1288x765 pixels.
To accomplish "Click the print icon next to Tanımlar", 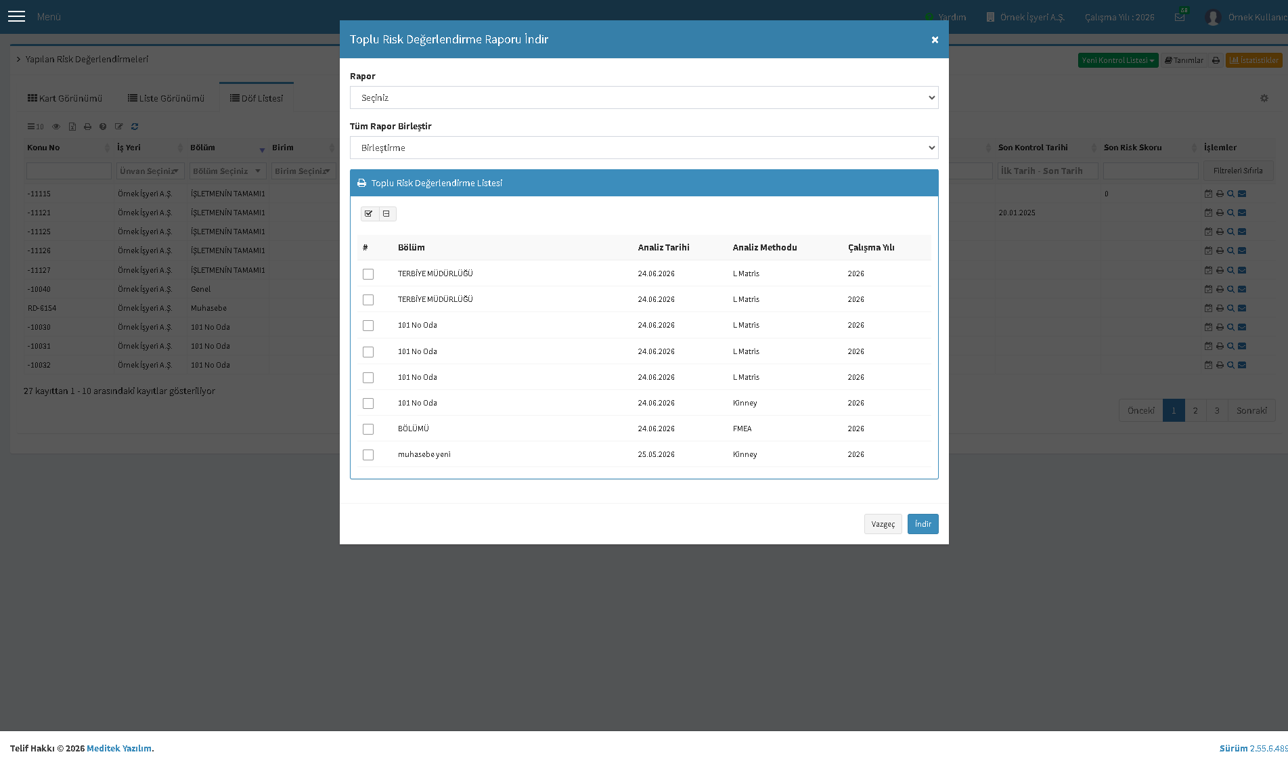I will (1216, 60).
